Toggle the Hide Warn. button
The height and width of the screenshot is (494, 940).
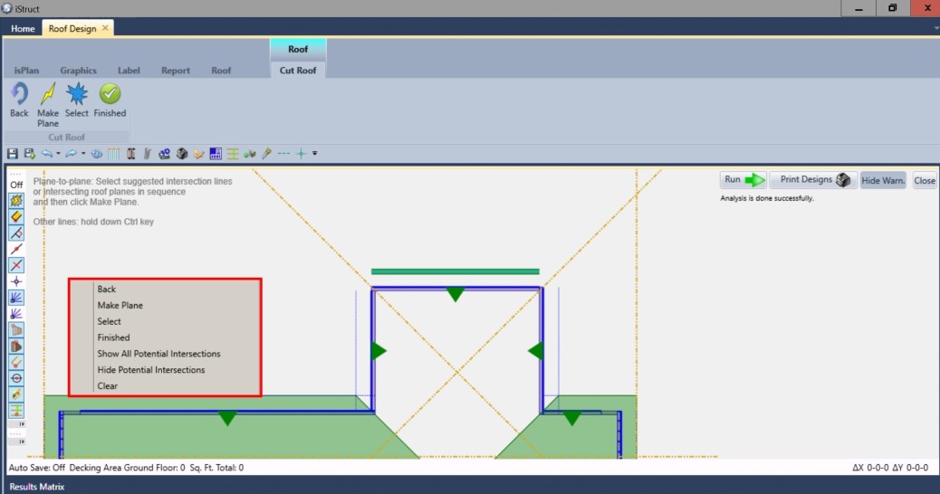tap(883, 180)
